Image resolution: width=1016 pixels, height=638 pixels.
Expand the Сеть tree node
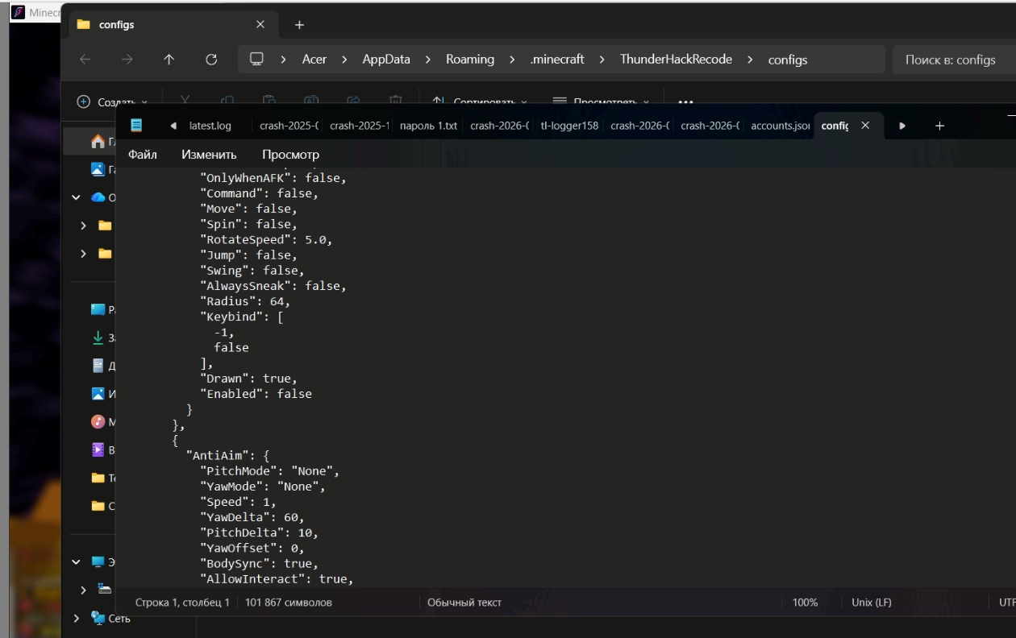click(77, 619)
